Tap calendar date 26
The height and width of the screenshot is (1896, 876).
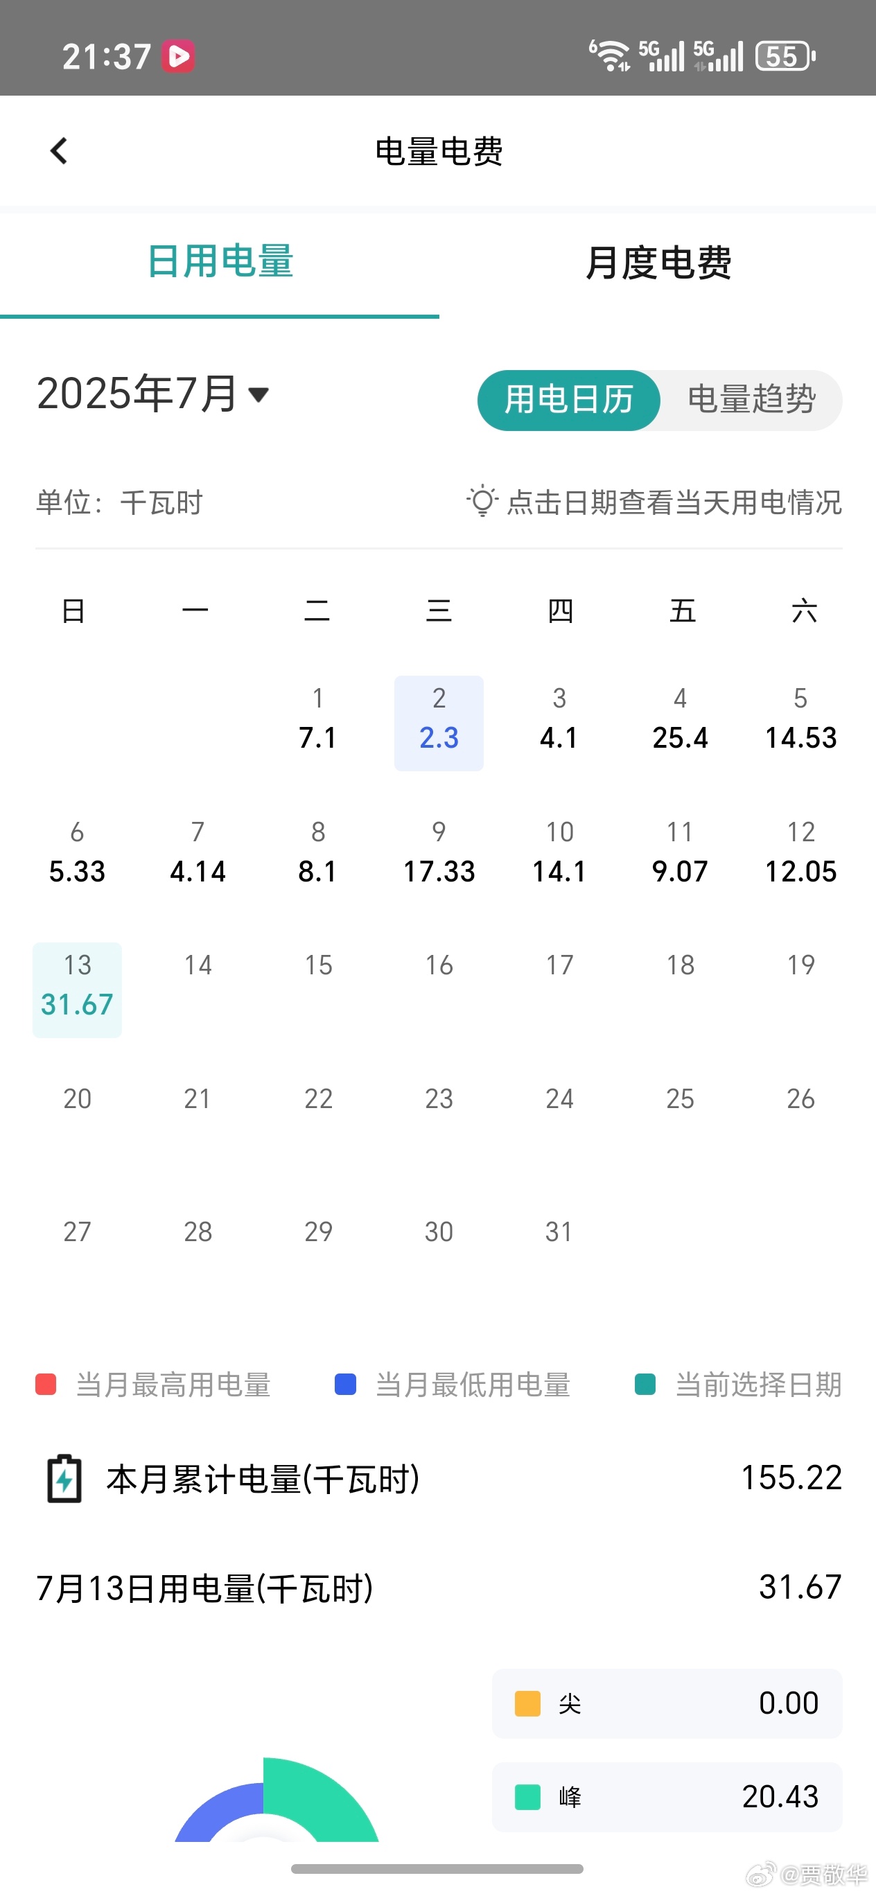tap(801, 1099)
